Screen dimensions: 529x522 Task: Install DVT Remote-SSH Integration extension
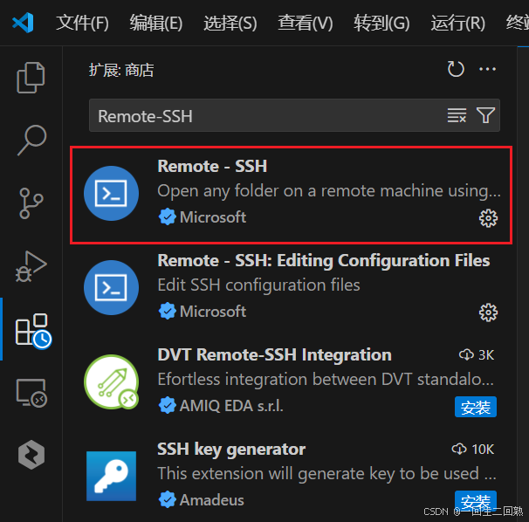(x=476, y=407)
